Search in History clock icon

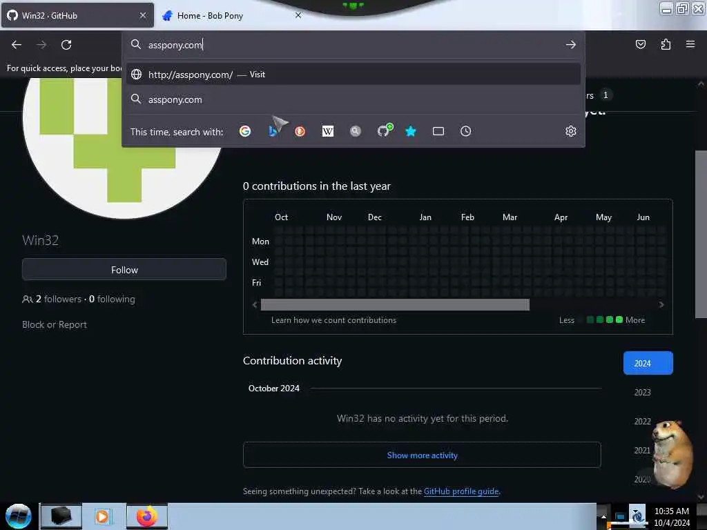[466, 131]
